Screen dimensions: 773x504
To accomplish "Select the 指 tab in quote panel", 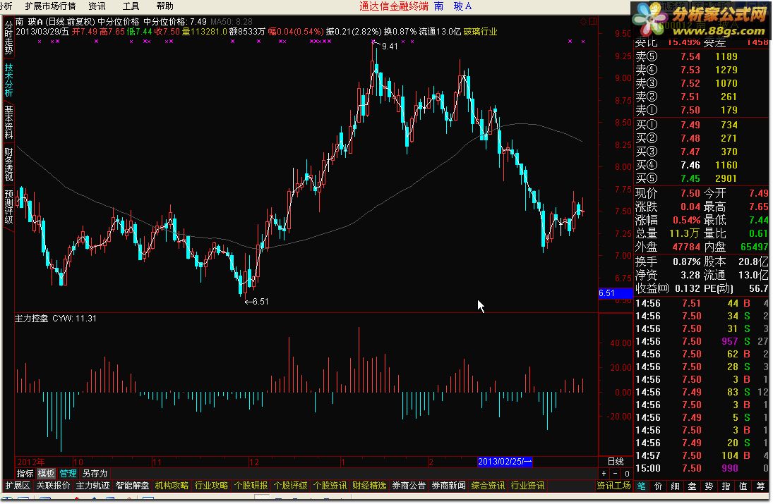I will click(726, 486).
